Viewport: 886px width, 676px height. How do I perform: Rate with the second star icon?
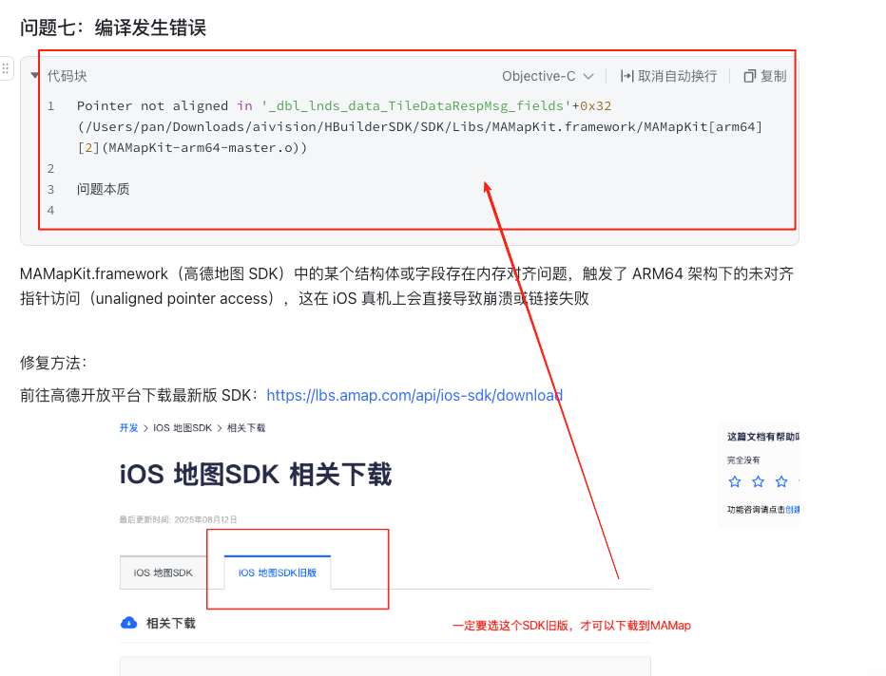point(758,481)
